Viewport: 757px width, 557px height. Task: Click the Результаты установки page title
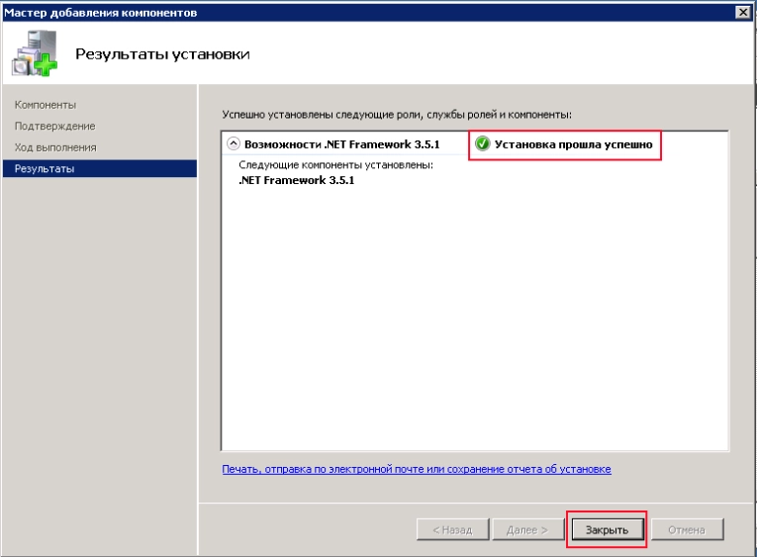[162, 54]
